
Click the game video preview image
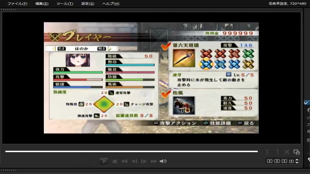pos(151,78)
